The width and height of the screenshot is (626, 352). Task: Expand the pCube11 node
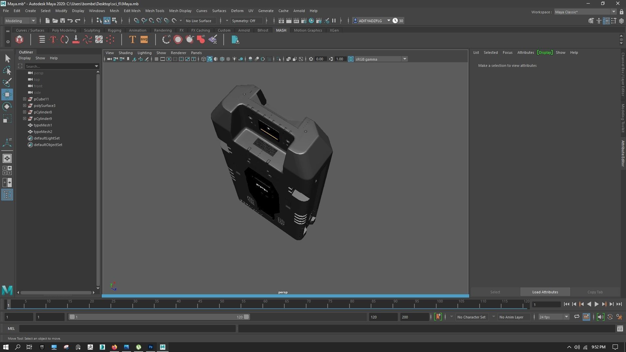[24, 99]
